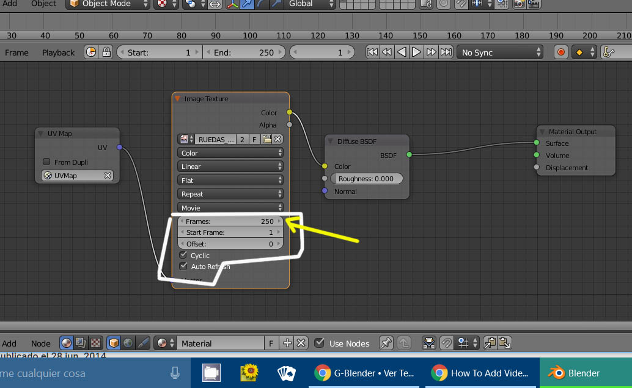Collapse the Image Texture node
This screenshot has height=388, width=632.
[178, 99]
